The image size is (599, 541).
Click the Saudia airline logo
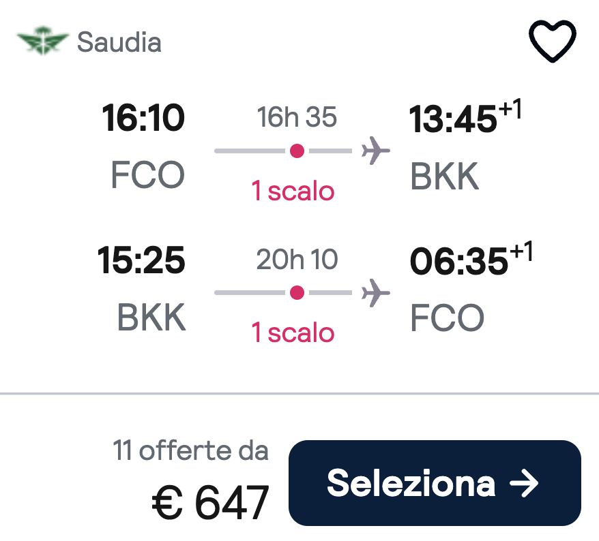[x=43, y=41]
